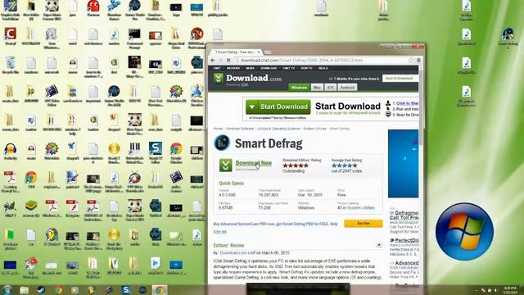Click the green Start Download ad button

pyautogui.click(x=278, y=107)
